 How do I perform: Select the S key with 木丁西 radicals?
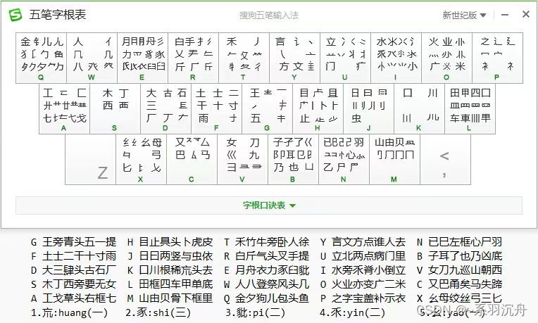115,108
